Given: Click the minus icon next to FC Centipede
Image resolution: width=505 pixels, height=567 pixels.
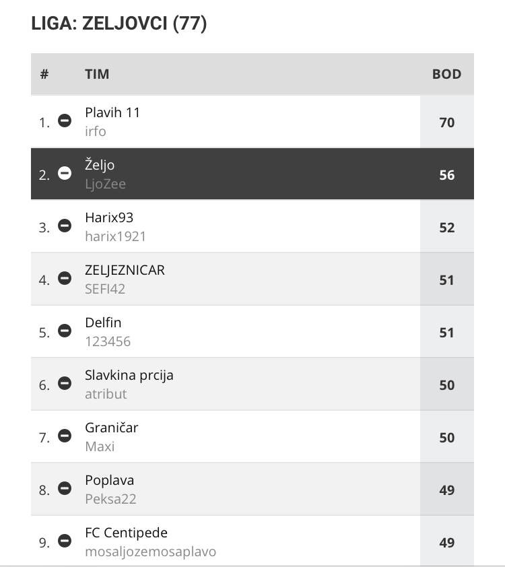Looking at the screenshot, I should pos(65,541).
